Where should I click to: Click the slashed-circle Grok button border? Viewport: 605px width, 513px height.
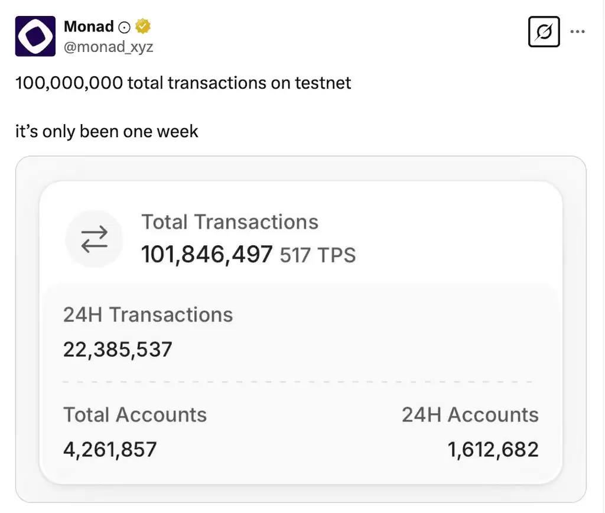coord(544,32)
